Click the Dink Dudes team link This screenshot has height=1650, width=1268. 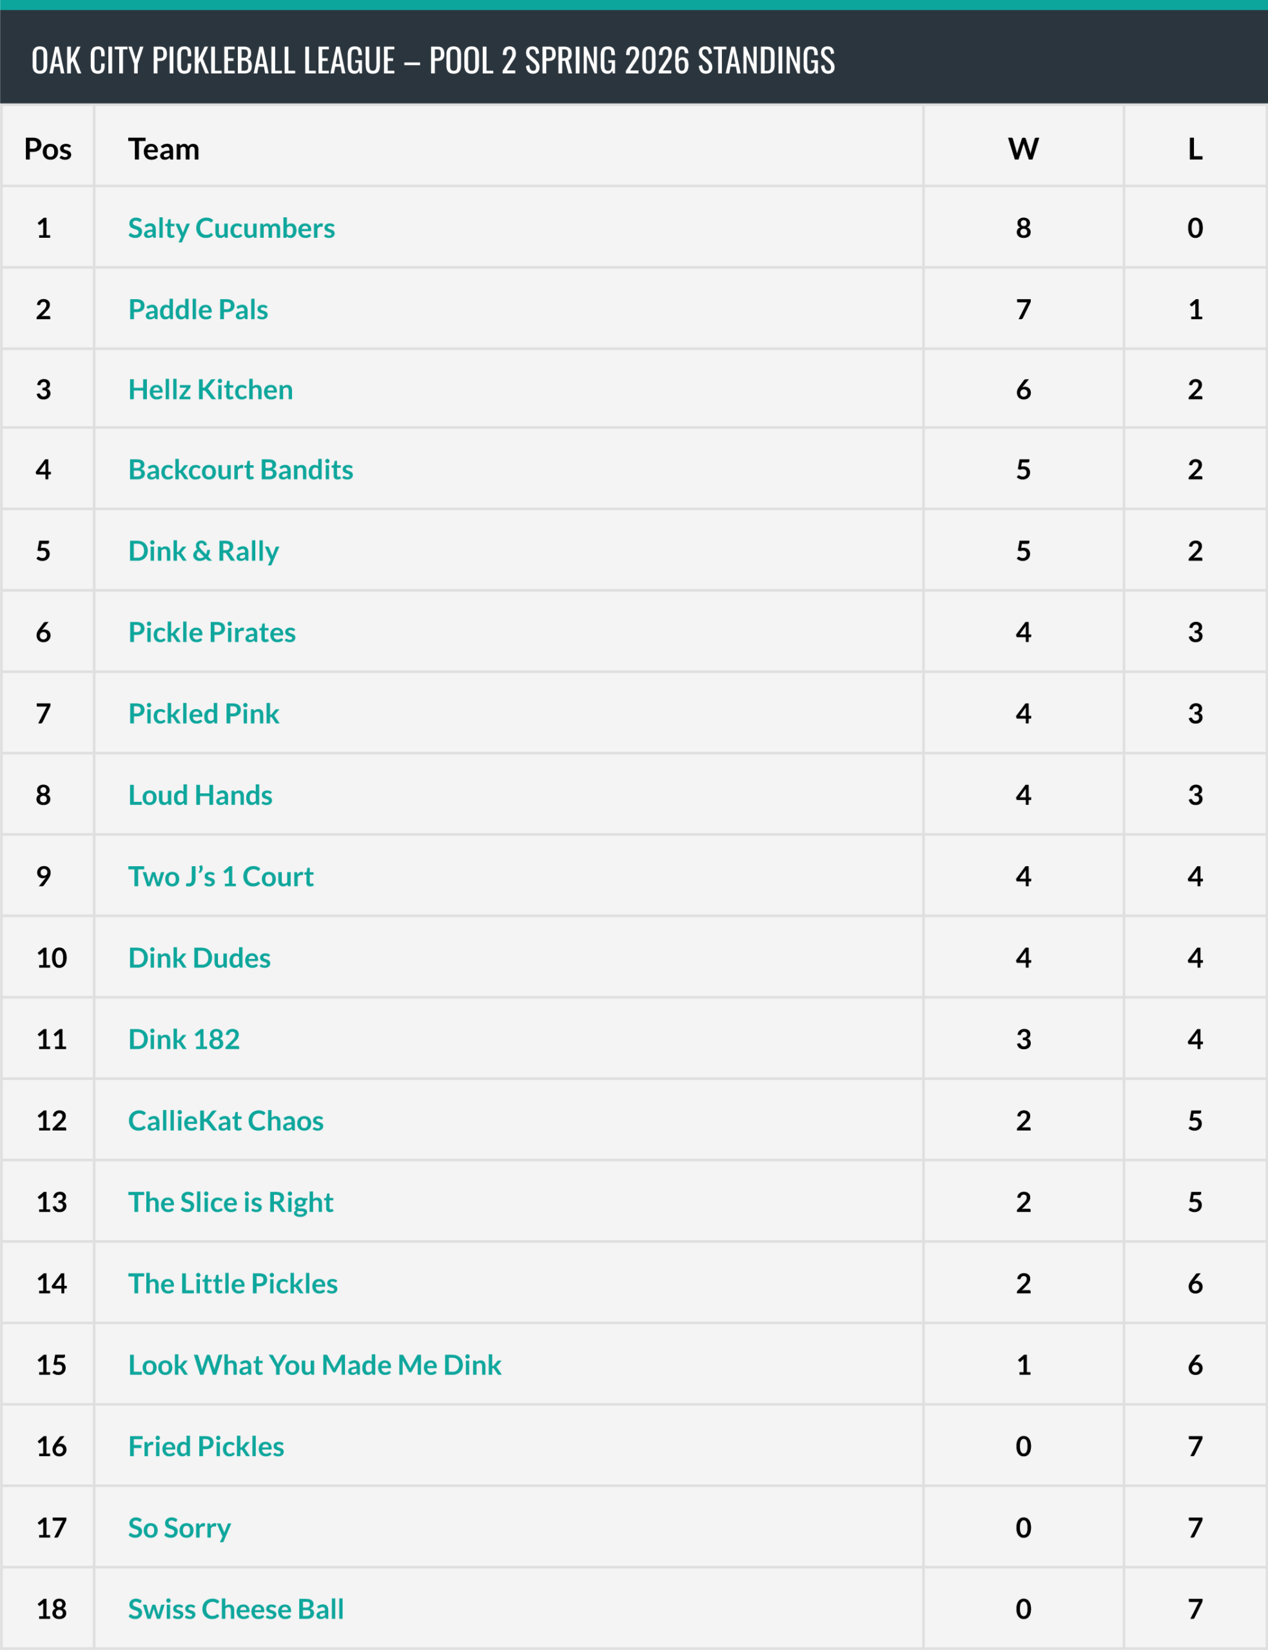(x=199, y=958)
